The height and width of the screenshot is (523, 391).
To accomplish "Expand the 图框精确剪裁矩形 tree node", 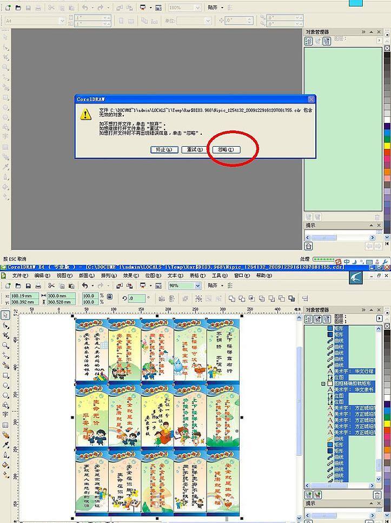I will point(323,384).
